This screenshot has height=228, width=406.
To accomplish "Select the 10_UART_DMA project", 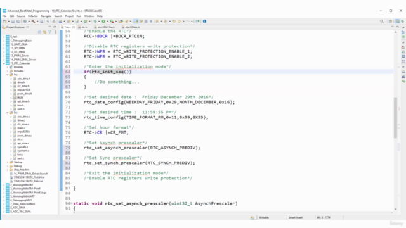I will 18,44.
